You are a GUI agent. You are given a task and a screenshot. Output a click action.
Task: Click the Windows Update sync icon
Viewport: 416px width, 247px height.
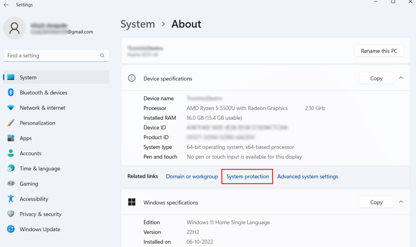click(x=11, y=229)
